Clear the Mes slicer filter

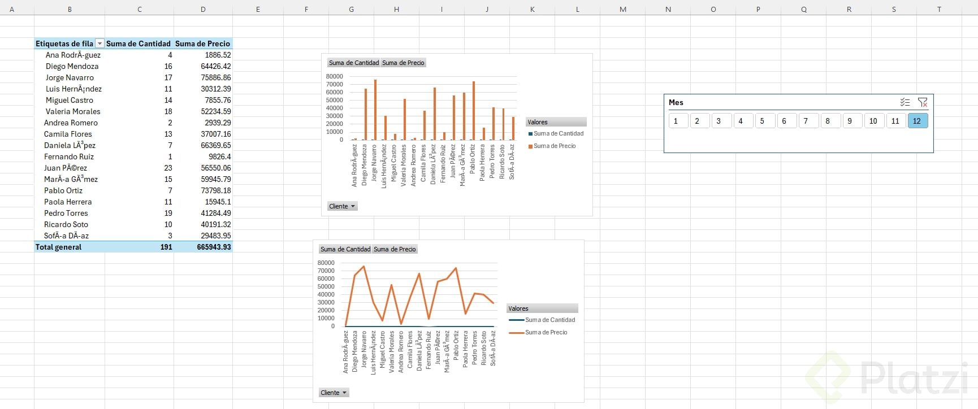[x=923, y=102]
